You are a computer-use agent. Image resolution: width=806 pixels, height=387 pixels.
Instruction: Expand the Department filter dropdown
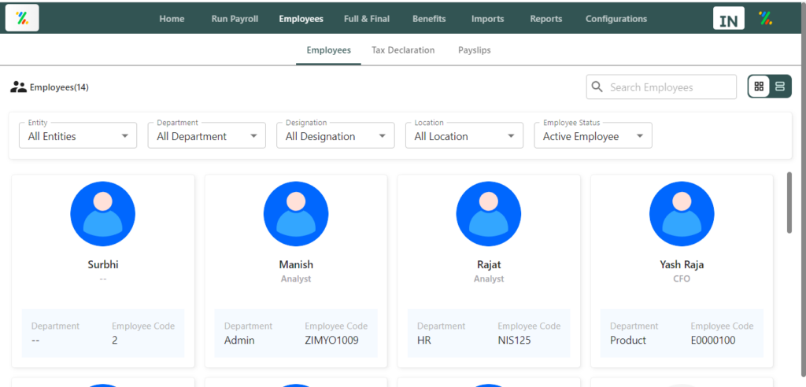pos(207,135)
